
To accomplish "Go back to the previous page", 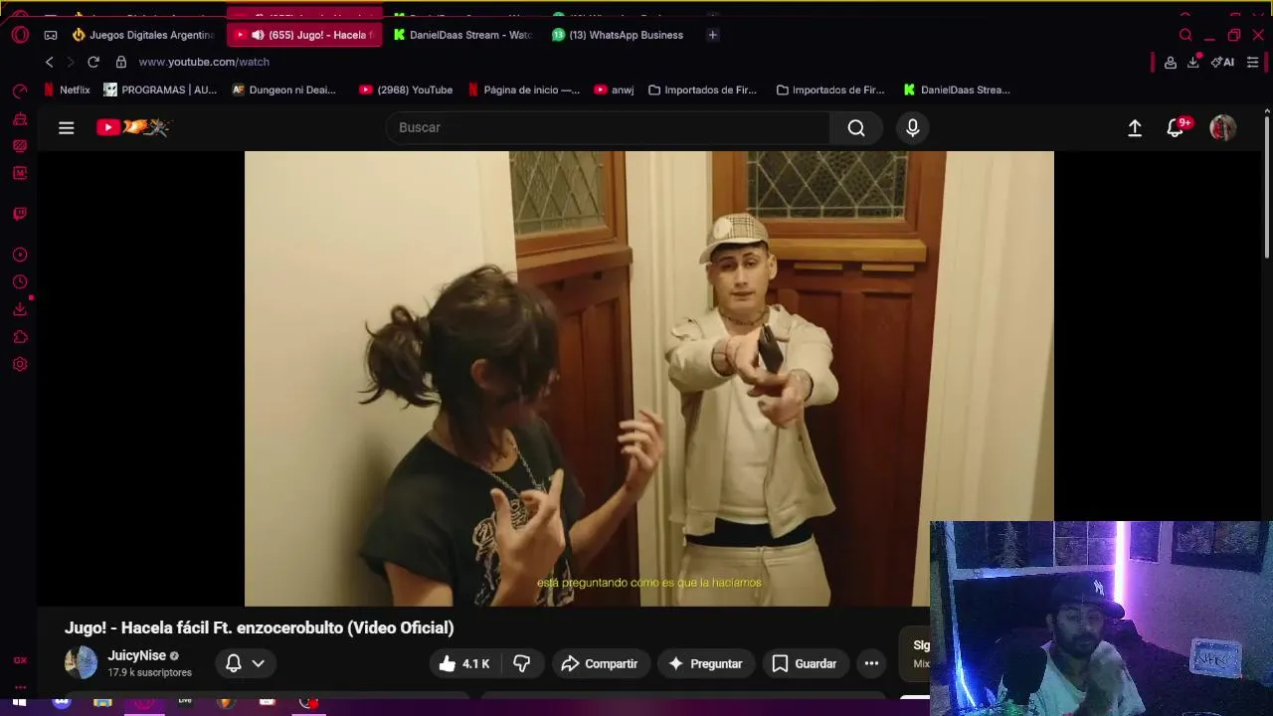I will click(x=50, y=62).
